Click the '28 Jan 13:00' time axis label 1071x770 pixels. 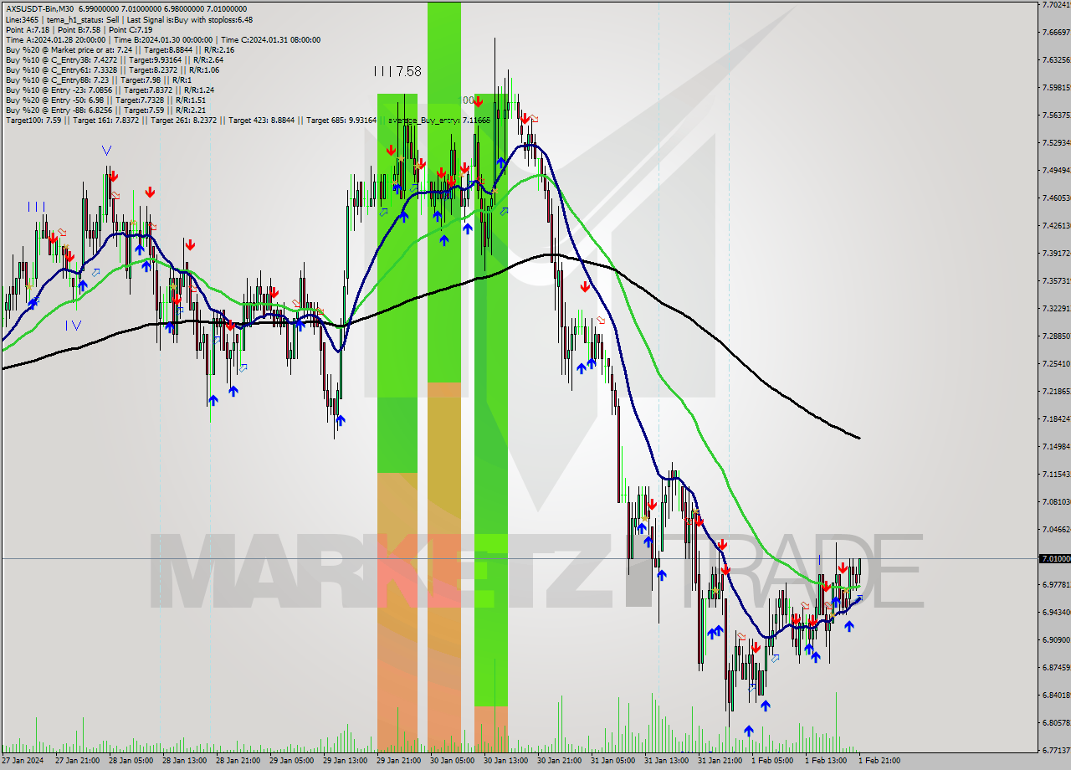183,761
